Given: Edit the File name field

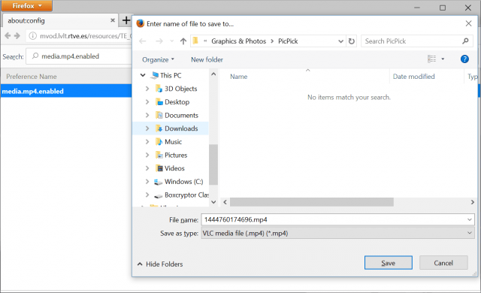Looking at the screenshot, I should coord(334,219).
